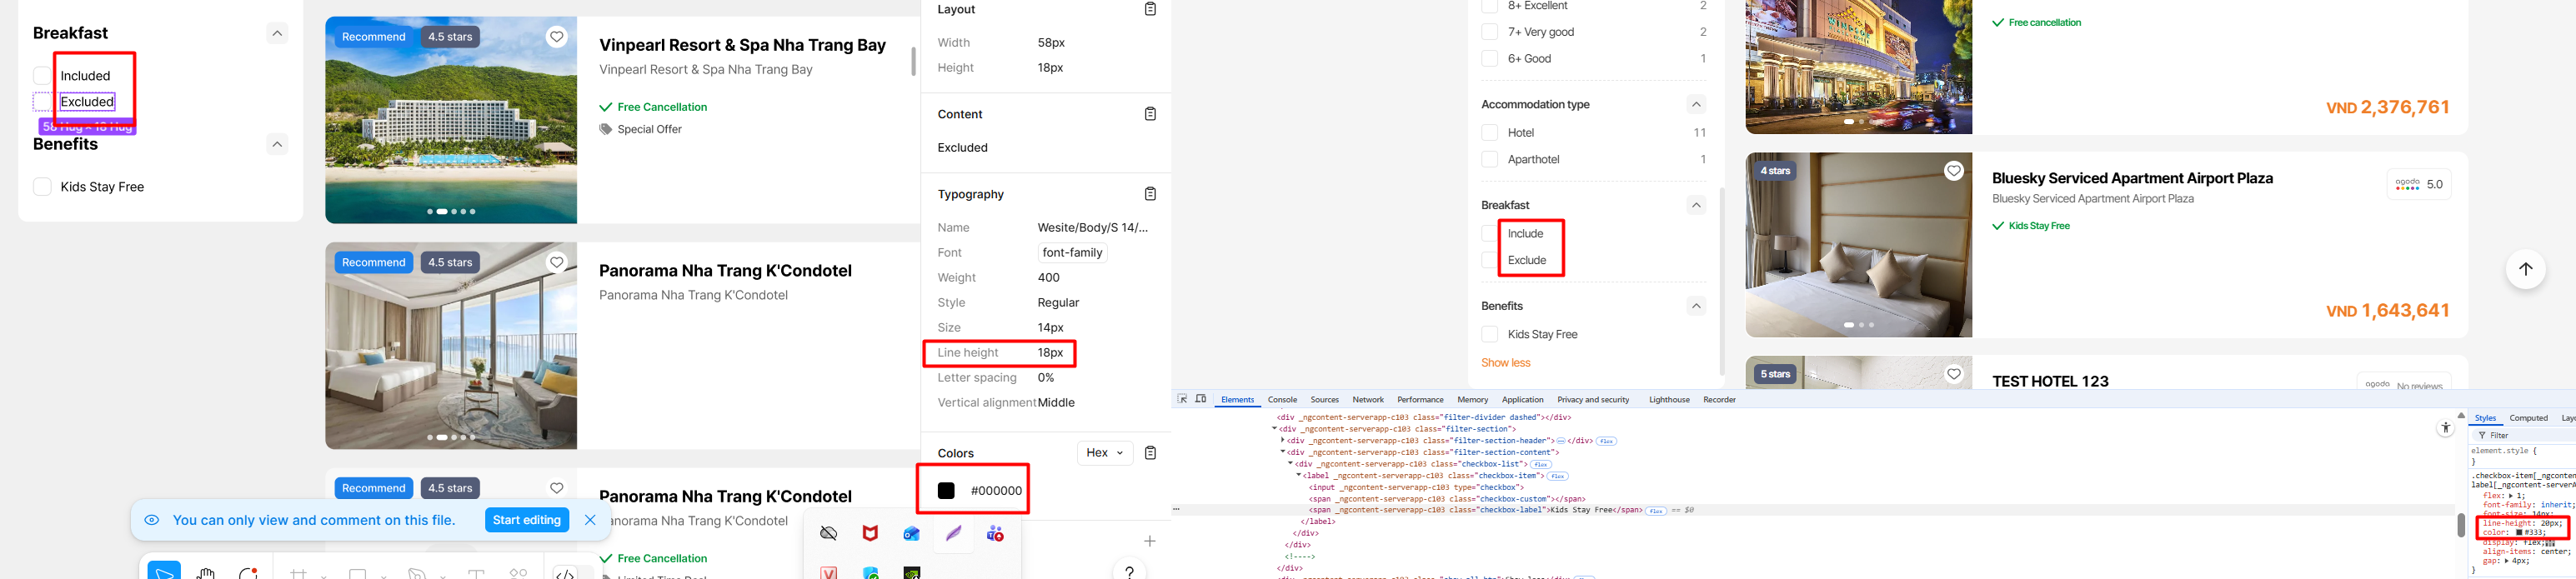This screenshot has width=2576, height=579.
Task: Click McAfee tray icon
Action: pyautogui.click(x=870, y=534)
